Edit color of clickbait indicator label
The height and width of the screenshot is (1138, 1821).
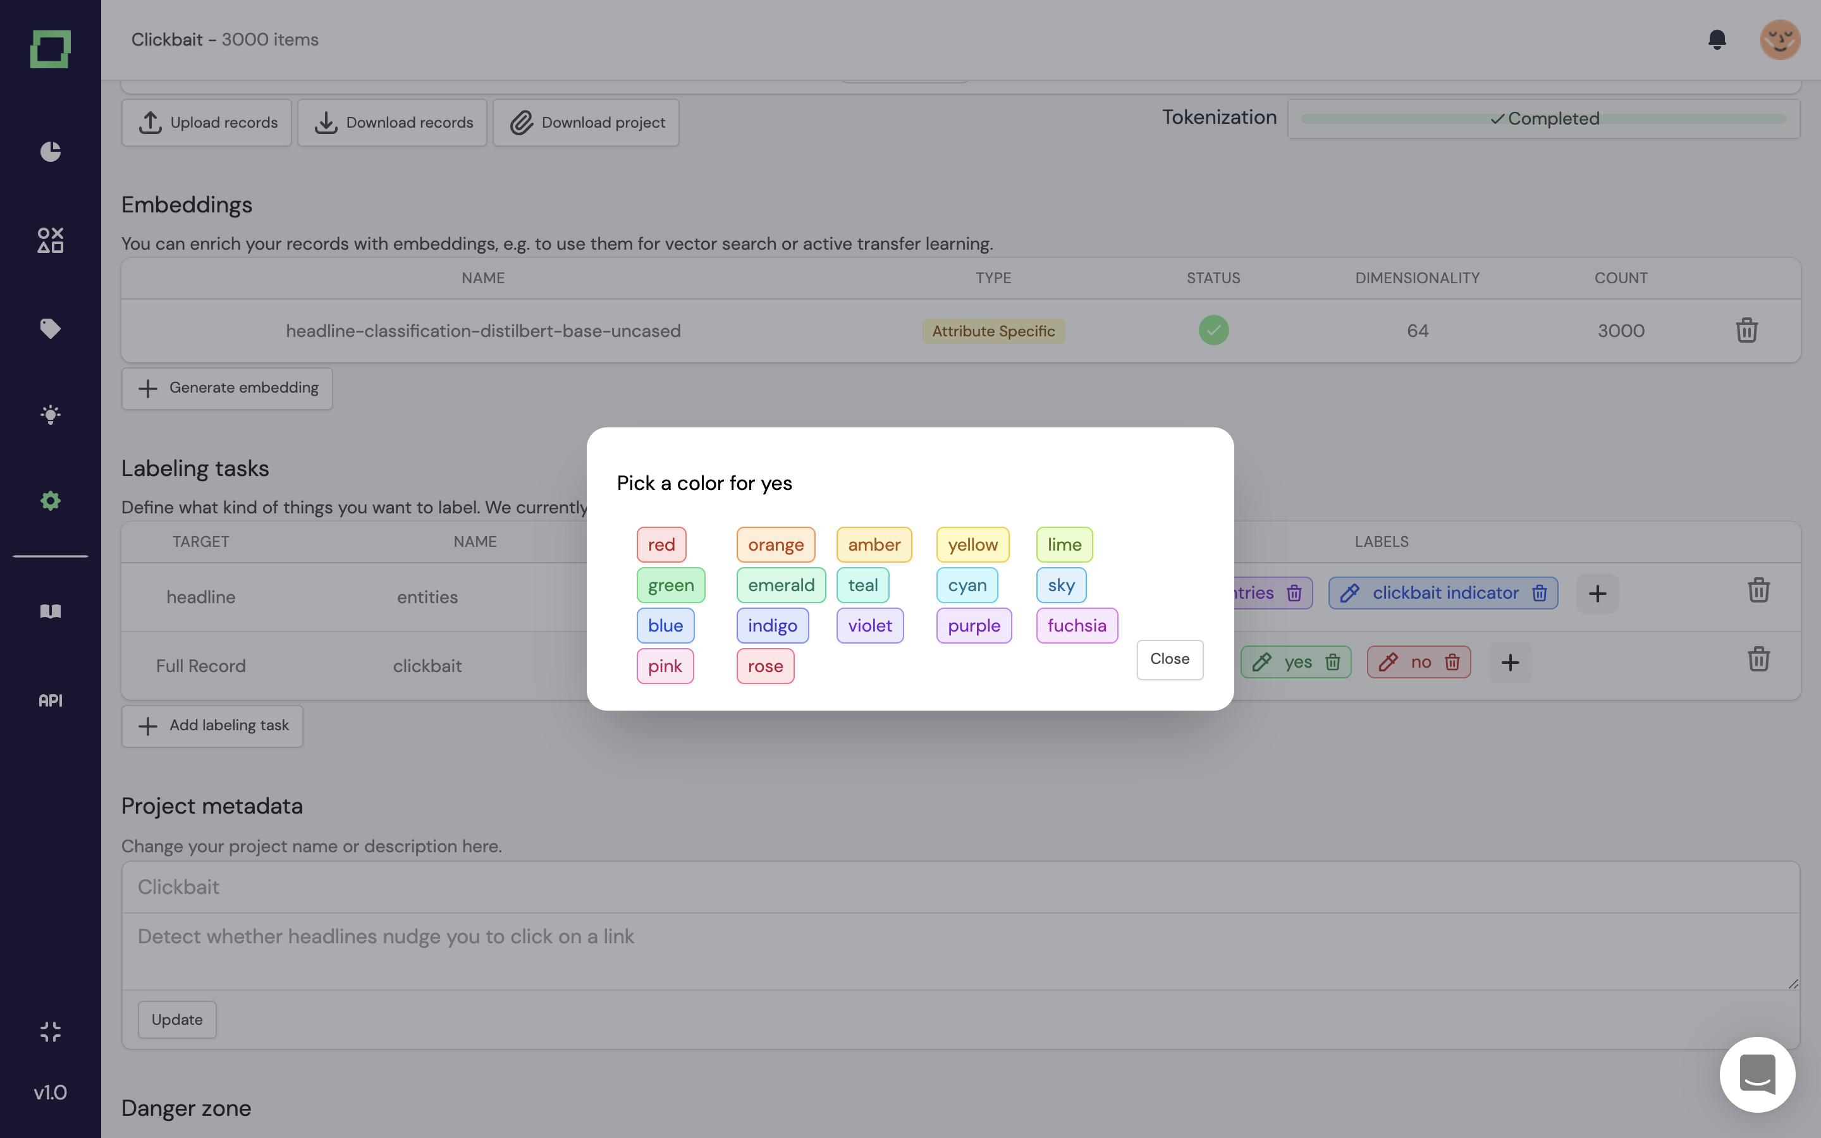[1349, 593]
